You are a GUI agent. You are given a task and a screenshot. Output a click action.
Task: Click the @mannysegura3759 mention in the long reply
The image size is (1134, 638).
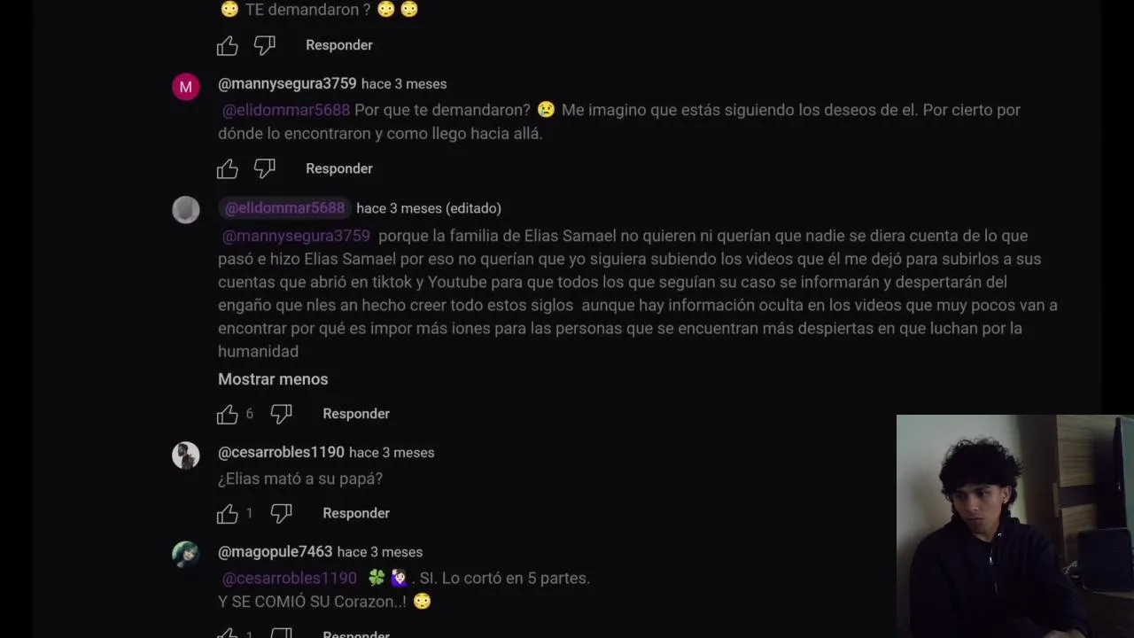(296, 236)
